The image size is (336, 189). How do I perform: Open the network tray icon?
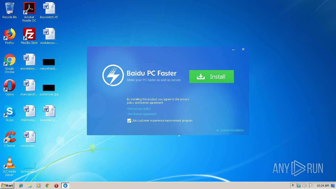click(x=298, y=186)
